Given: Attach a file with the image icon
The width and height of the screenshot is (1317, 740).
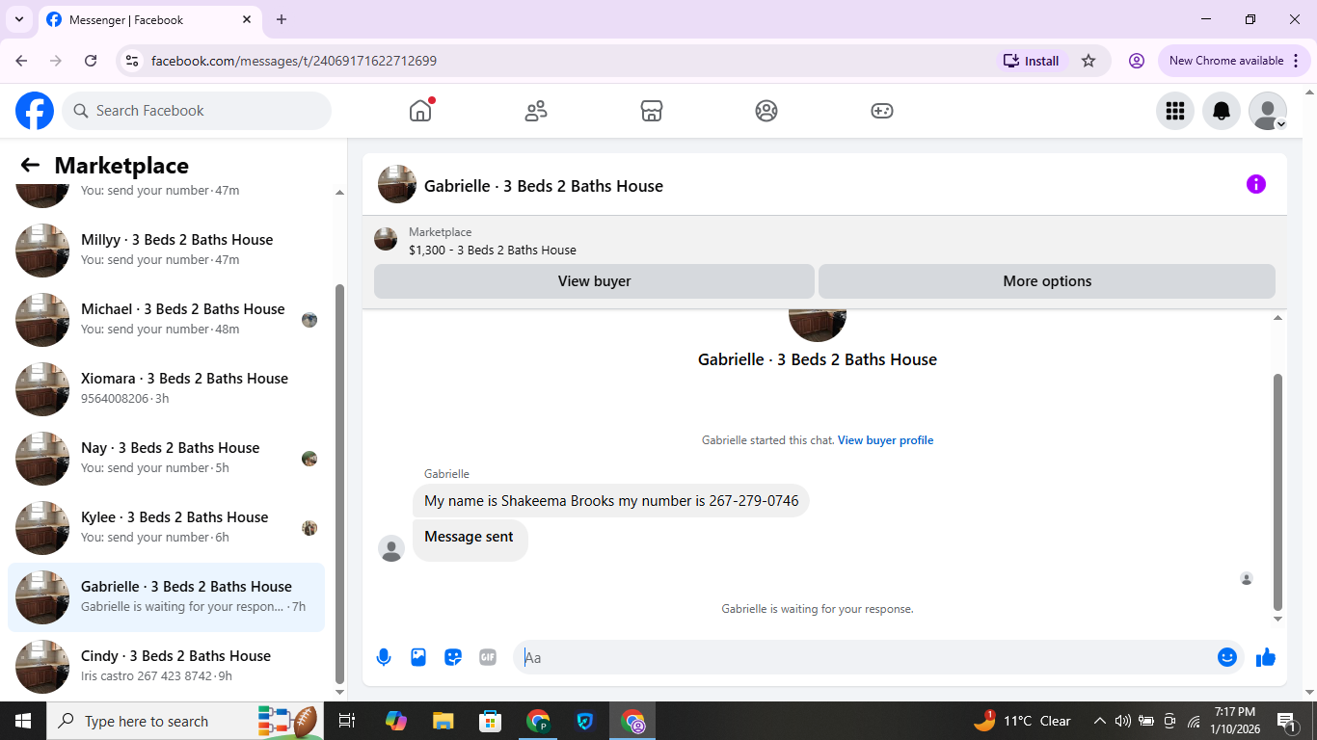Looking at the screenshot, I should click(x=418, y=657).
